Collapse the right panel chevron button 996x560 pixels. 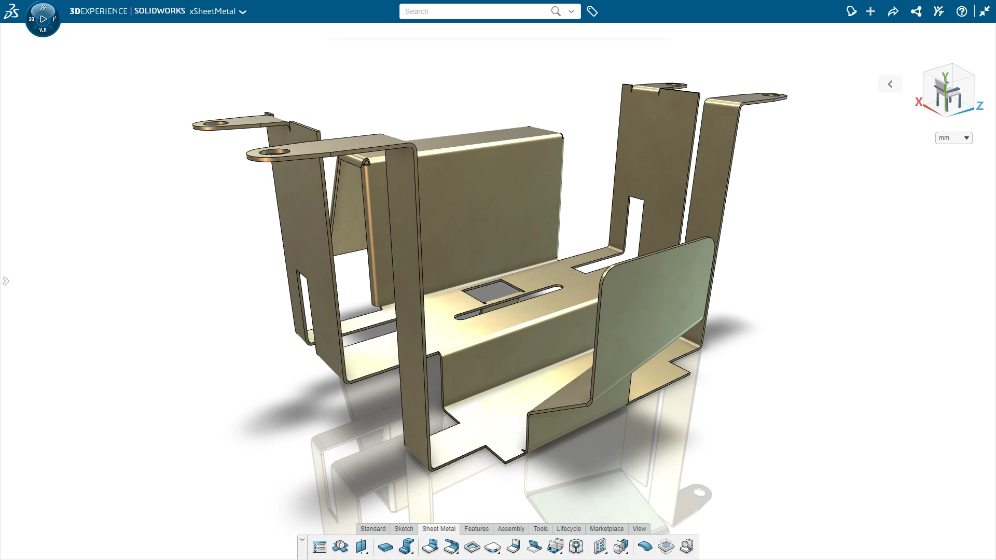click(x=890, y=84)
